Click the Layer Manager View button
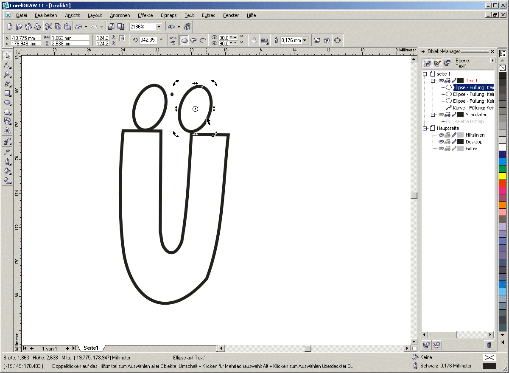Viewport: 509px width, 373px height. click(447, 64)
